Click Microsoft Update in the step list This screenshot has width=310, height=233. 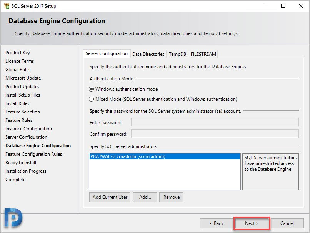23,78
